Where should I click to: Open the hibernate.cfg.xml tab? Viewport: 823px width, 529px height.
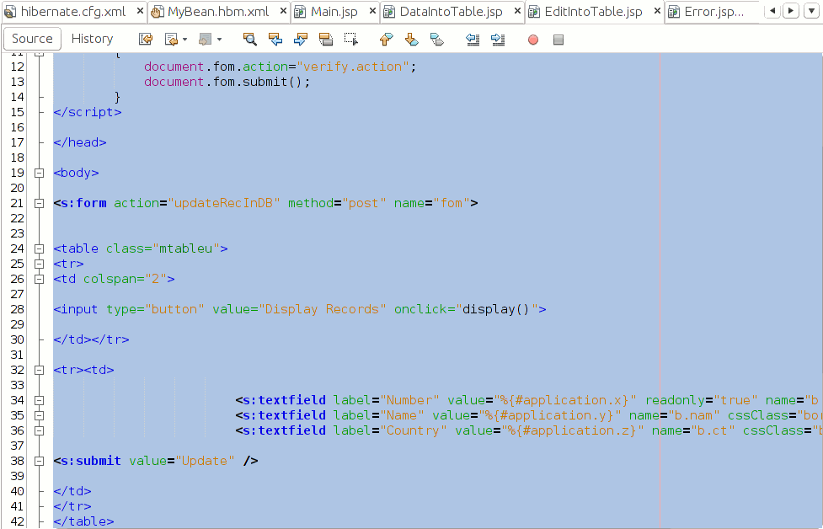coord(73,12)
